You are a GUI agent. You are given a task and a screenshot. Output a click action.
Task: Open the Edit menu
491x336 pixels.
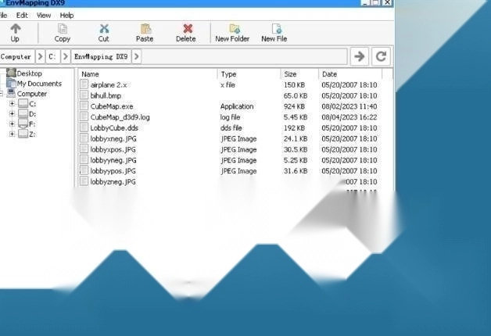[22, 15]
